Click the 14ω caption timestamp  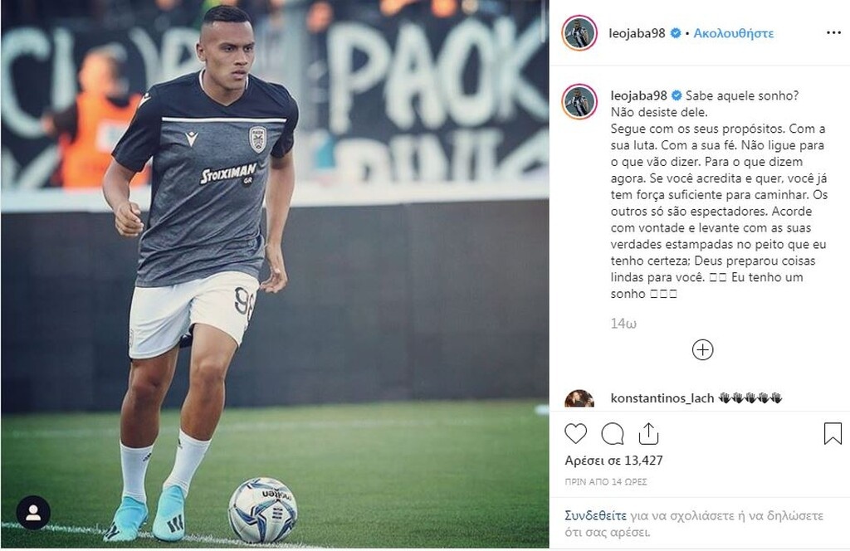point(623,324)
